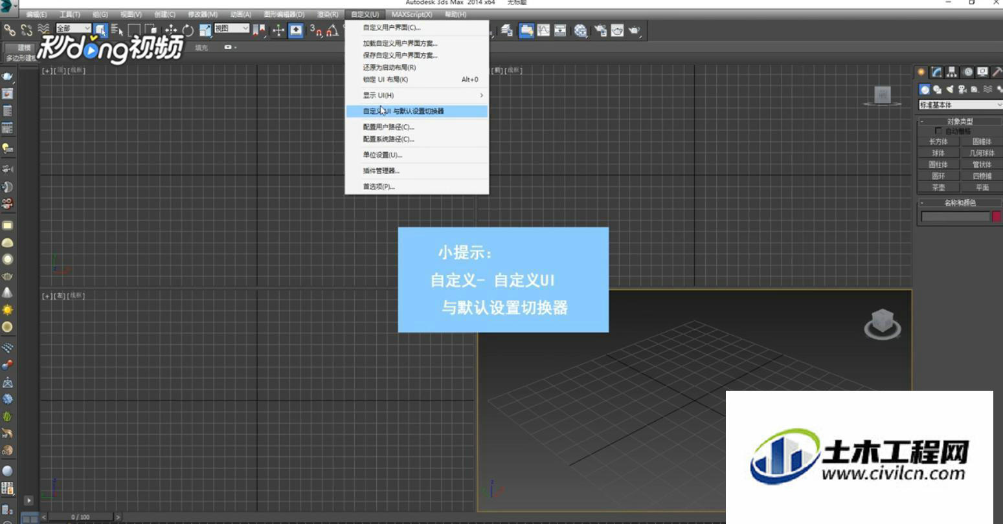Toggle the Angle Snap icon
The height and width of the screenshot is (524, 1003).
[x=333, y=30]
